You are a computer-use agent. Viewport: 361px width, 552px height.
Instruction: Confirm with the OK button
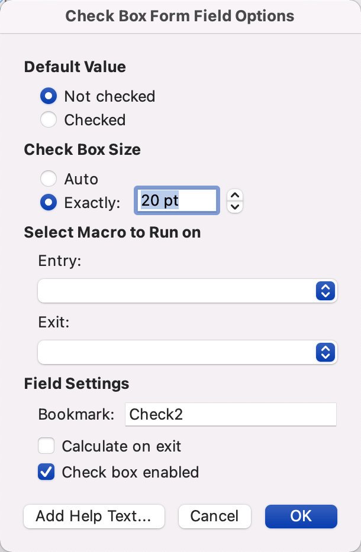pos(301,516)
